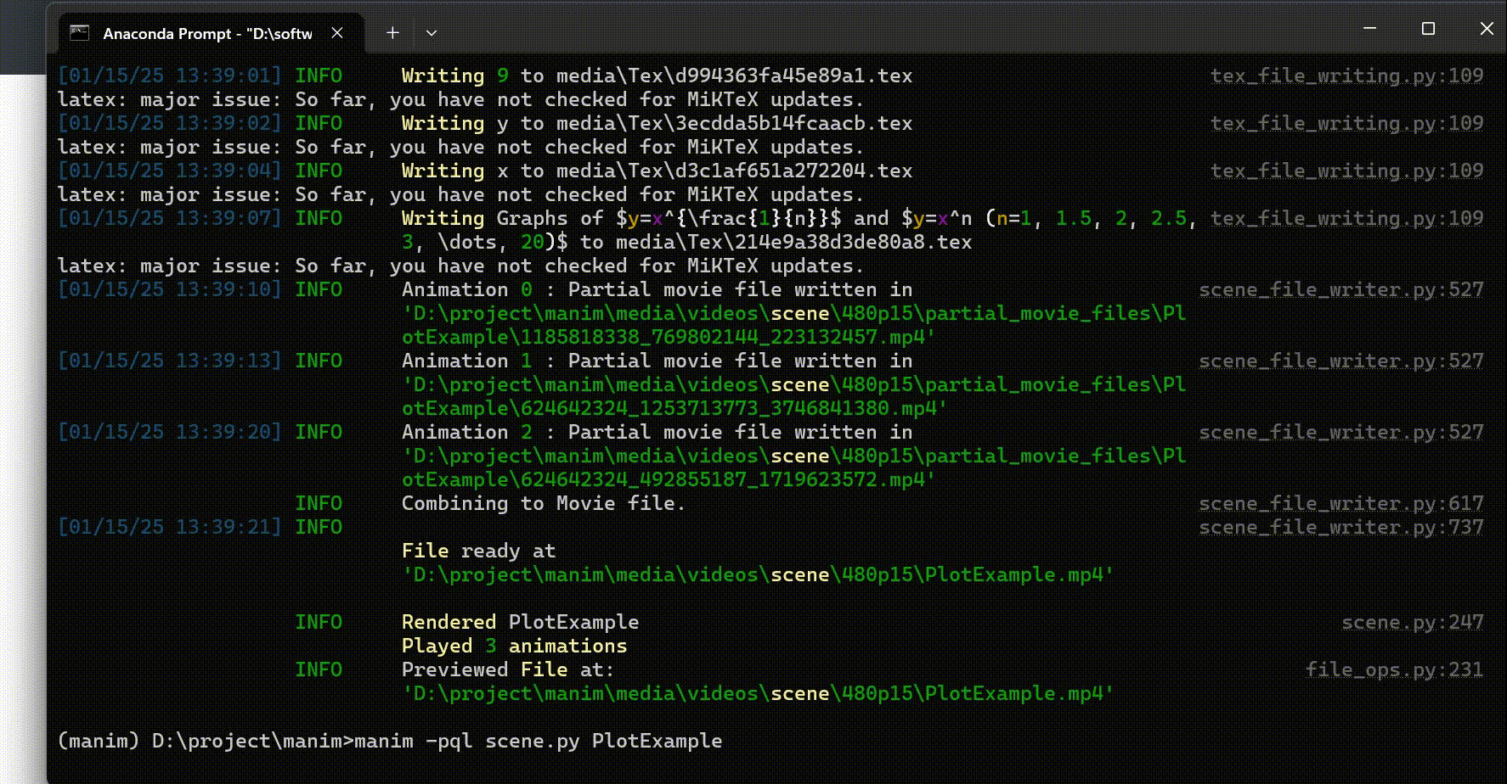Open the PlotExample.mp4 path under File ready at
The height and width of the screenshot is (784, 1507).
click(x=757, y=575)
